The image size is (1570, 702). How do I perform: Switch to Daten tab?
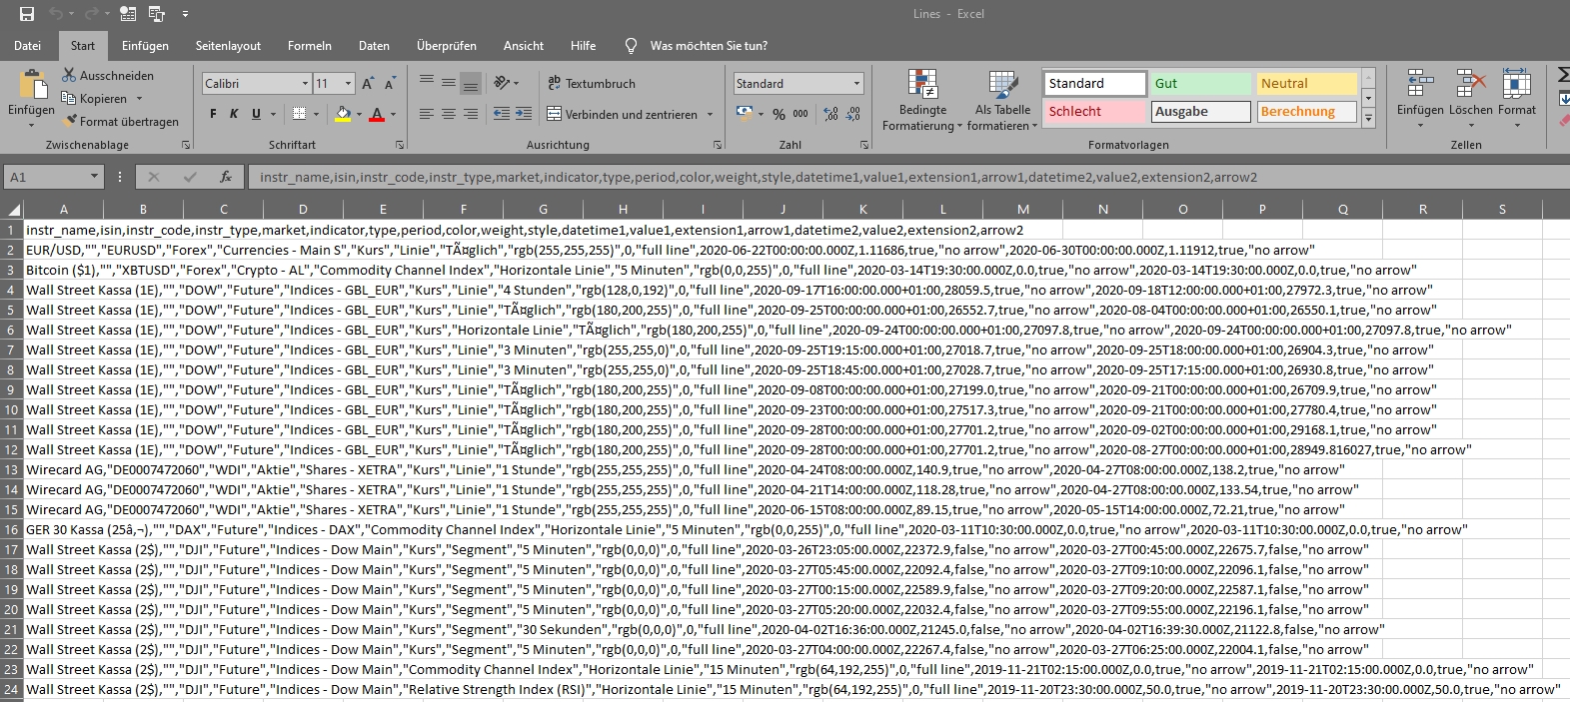(374, 46)
